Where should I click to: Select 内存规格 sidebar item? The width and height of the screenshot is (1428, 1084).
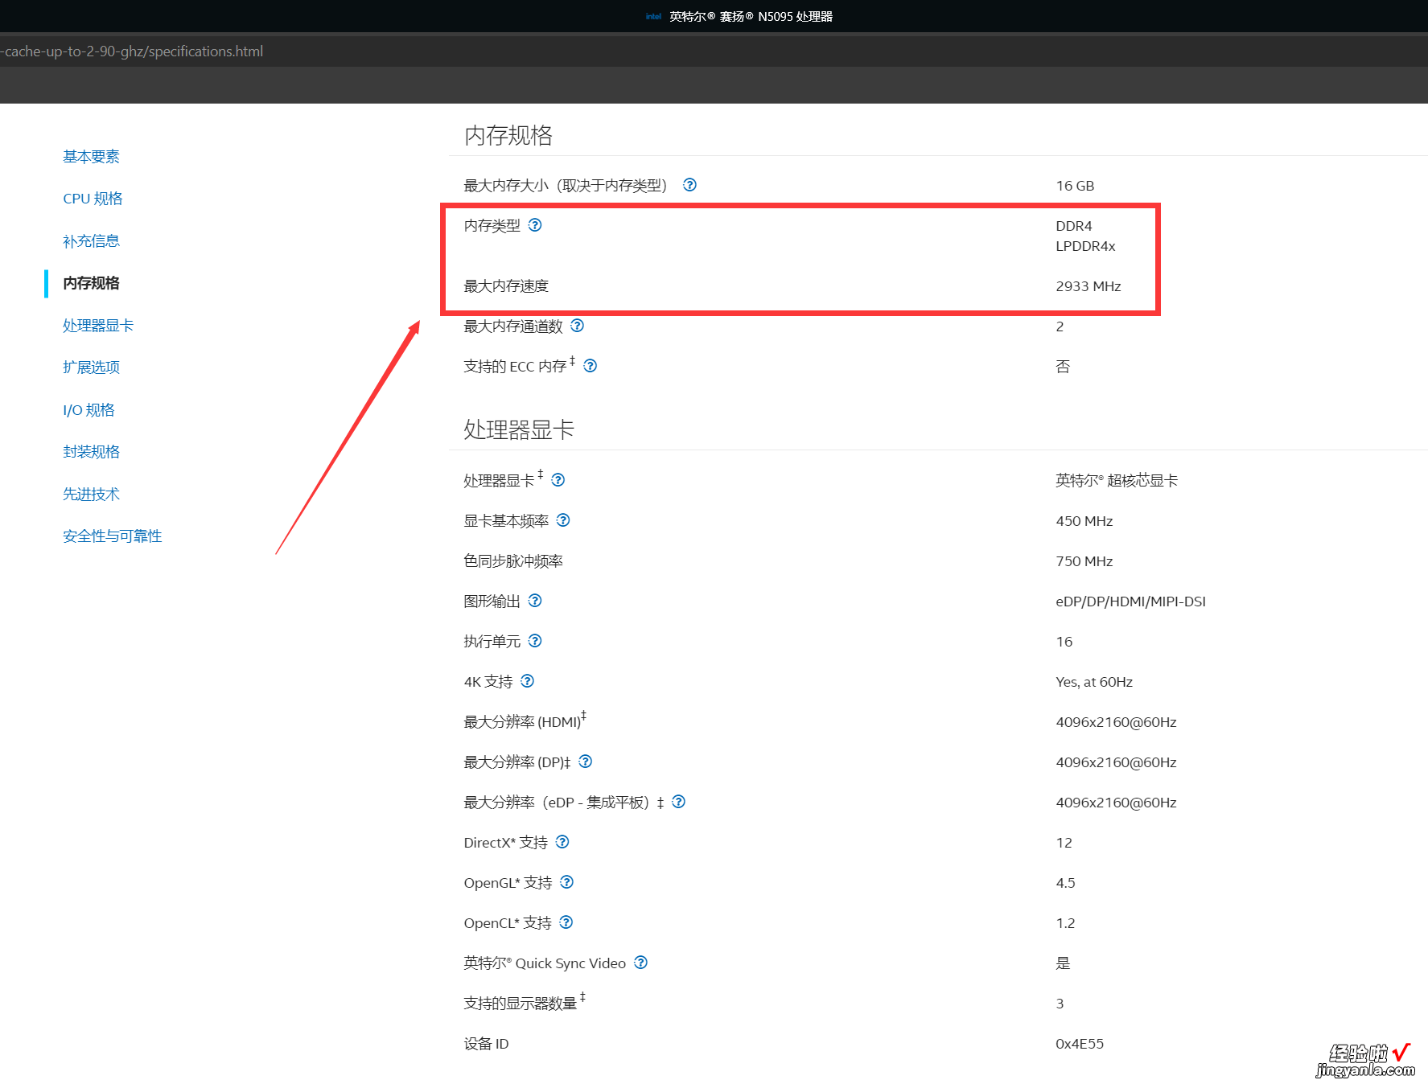point(91,283)
